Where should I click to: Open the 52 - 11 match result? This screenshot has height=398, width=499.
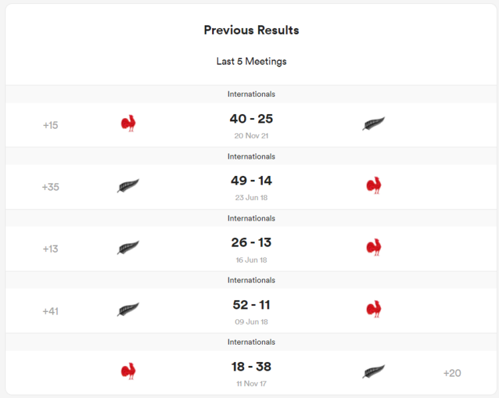pyautogui.click(x=252, y=305)
